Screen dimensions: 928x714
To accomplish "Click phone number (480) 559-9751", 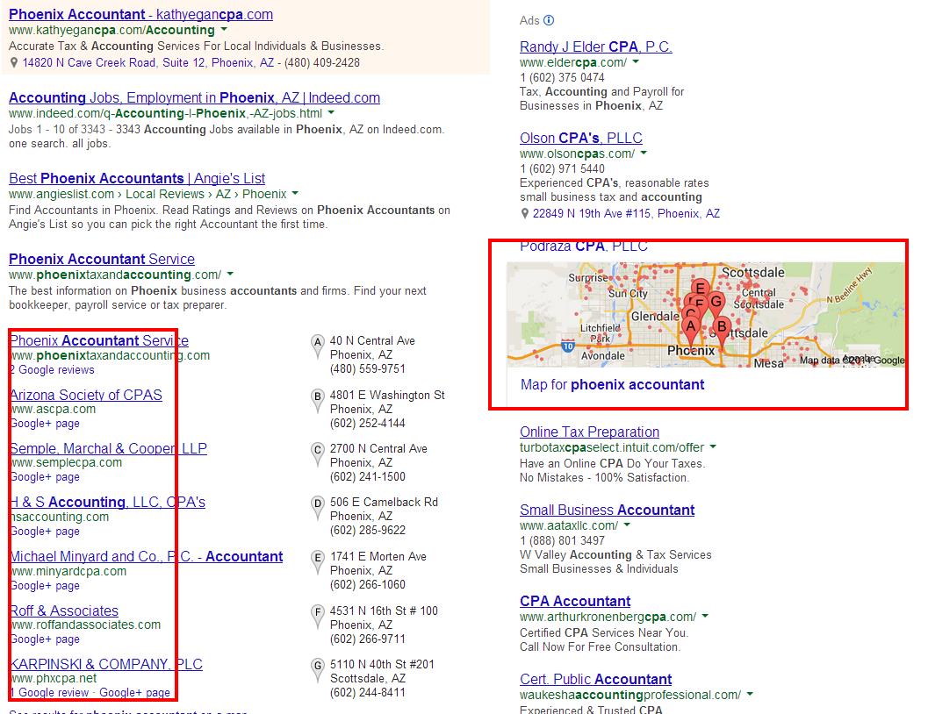I will click(x=368, y=368).
